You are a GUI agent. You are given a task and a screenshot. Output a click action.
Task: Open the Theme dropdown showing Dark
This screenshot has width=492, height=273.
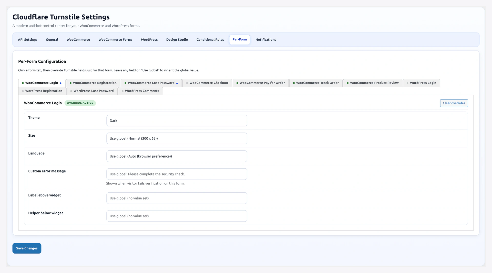(x=177, y=121)
